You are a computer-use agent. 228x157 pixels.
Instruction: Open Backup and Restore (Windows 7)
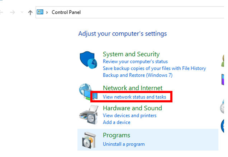click(137, 75)
